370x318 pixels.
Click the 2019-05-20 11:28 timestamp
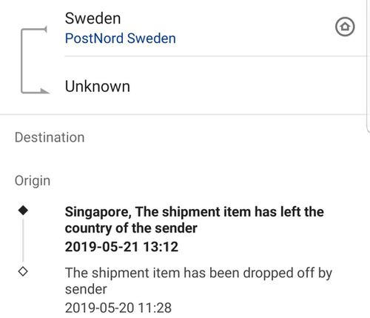tap(118, 308)
